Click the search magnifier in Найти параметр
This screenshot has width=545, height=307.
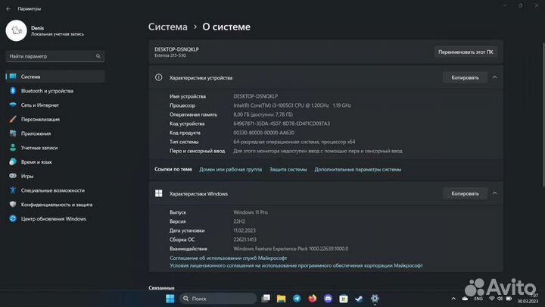click(x=98, y=56)
